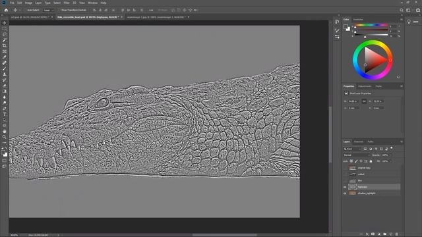Select the Eraser tool
The width and height of the screenshot is (422, 237).
pos(5,86)
